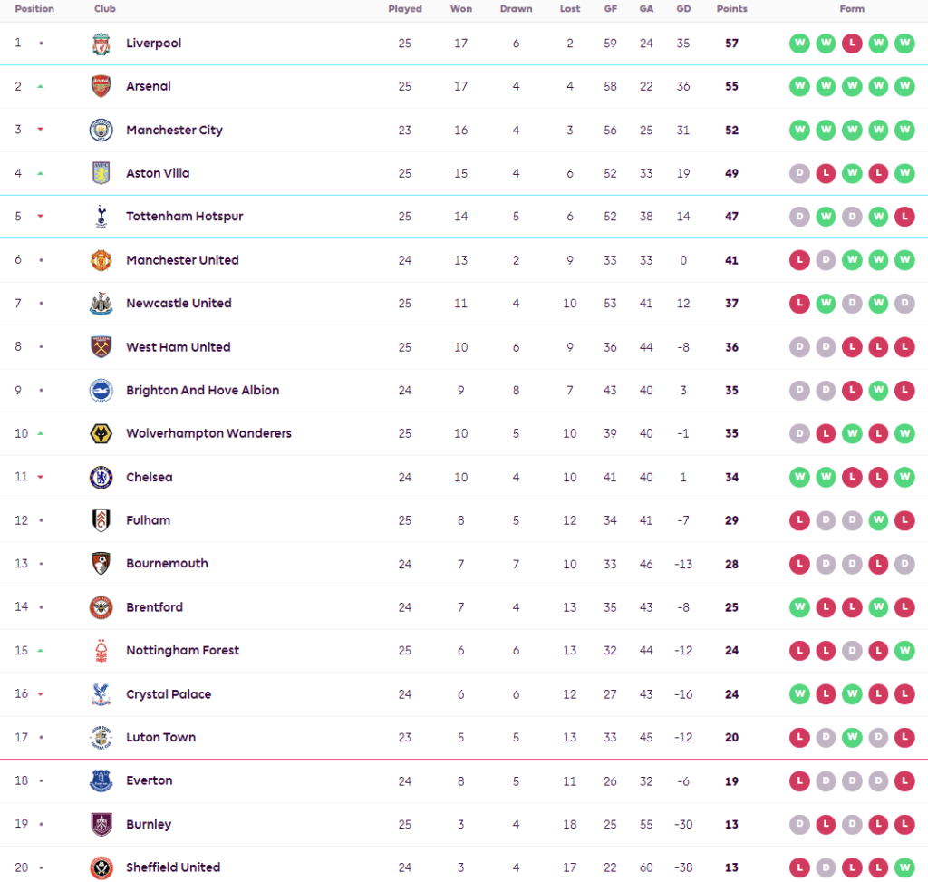Click the Aston Villa club badge

point(101,173)
